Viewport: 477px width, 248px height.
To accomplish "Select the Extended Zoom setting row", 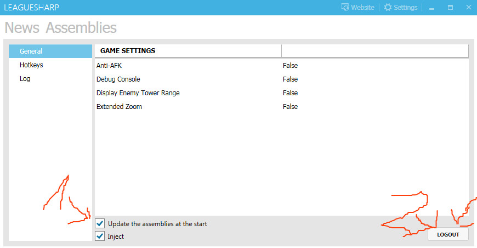I will point(282,106).
